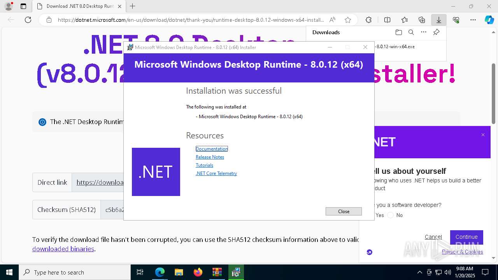Close the .NET survey popup

pyautogui.click(x=483, y=135)
